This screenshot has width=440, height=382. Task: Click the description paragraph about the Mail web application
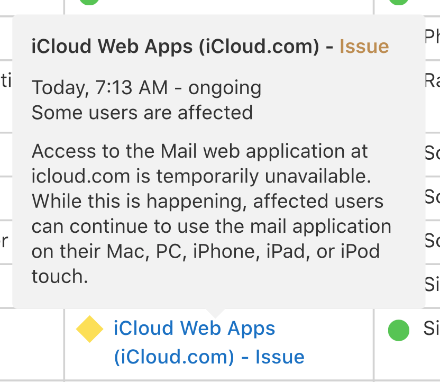212,214
